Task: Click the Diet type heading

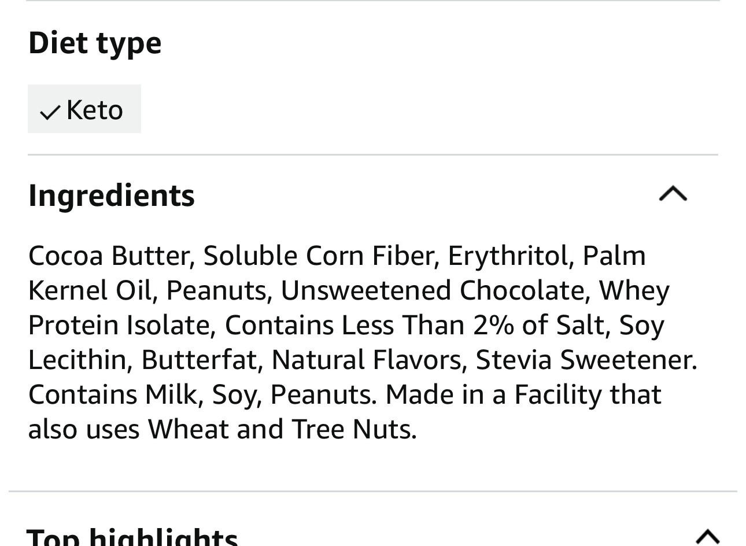Action: coord(94,43)
